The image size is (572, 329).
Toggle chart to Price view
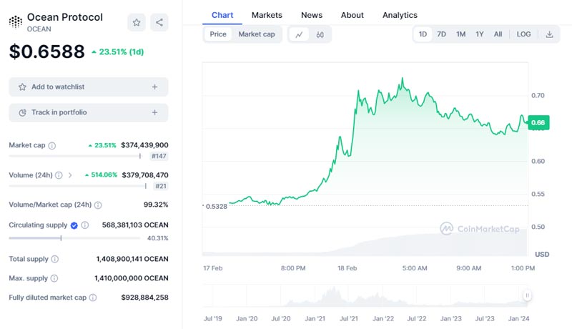pos(218,34)
